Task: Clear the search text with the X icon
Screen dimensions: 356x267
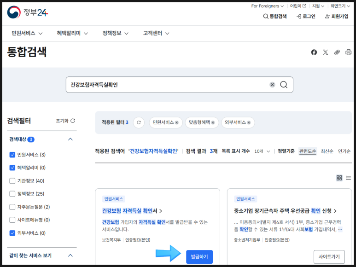Action: click(272, 85)
